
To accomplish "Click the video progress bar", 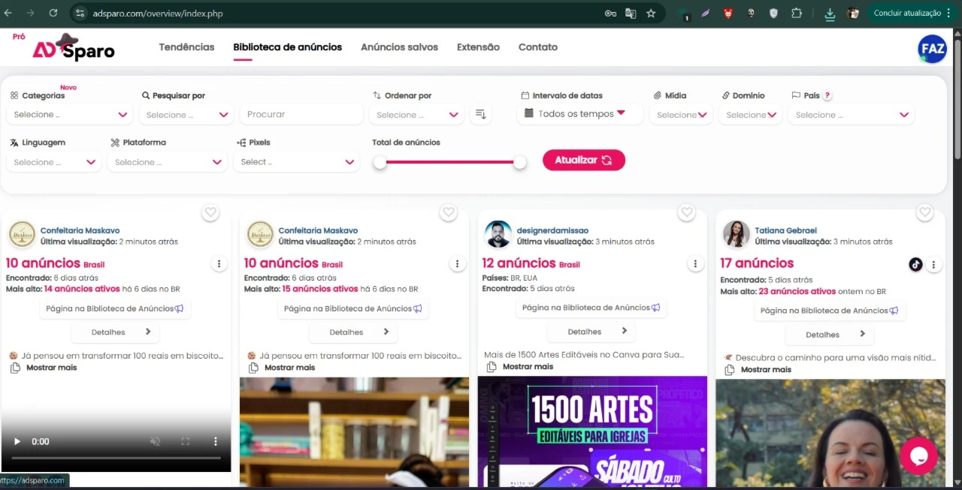I will point(116,458).
